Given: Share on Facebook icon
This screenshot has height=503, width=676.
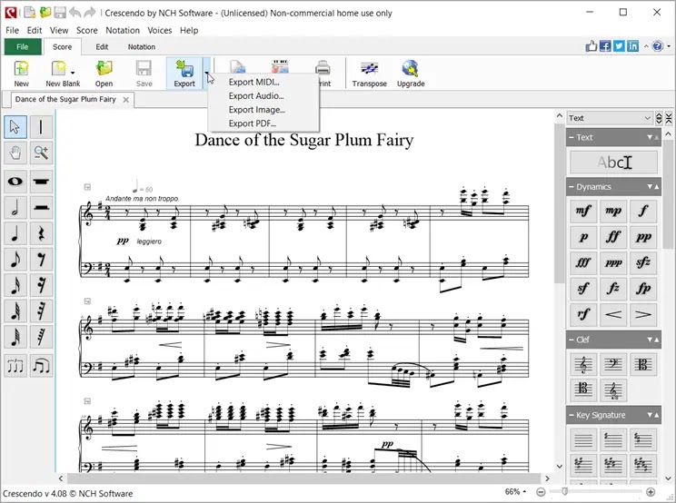Looking at the screenshot, I should click(605, 46).
